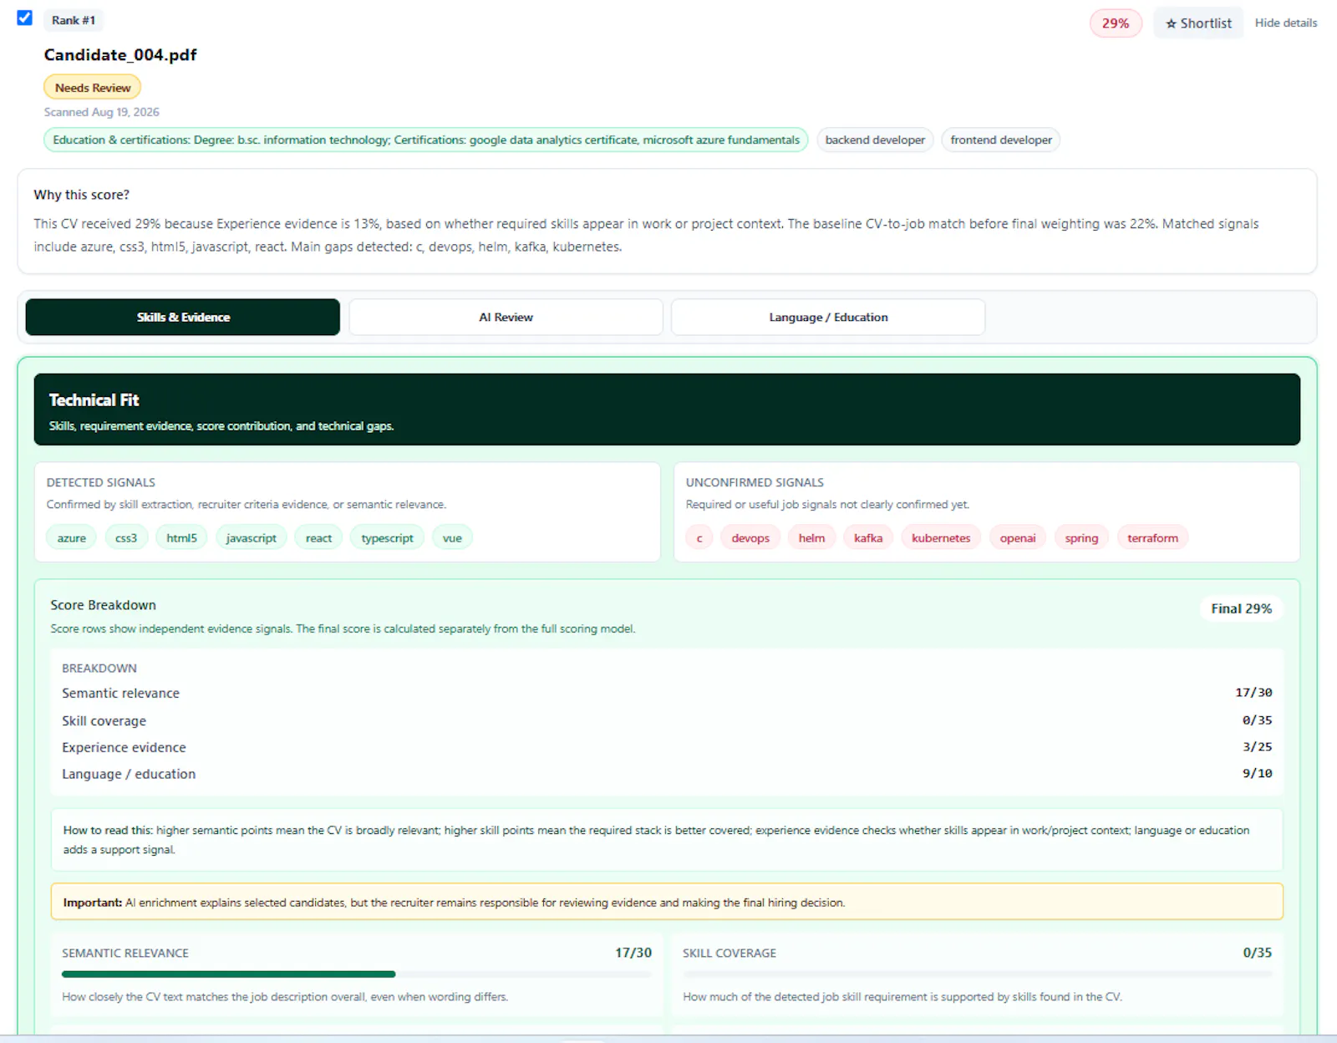The height and width of the screenshot is (1043, 1337).
Task: Click the Education & certifications tag
Action: click(x=426, y=140)
